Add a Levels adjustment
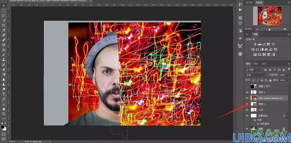This screenshot has height=143, width=291. pyautogui.click(x=260, y=44)
